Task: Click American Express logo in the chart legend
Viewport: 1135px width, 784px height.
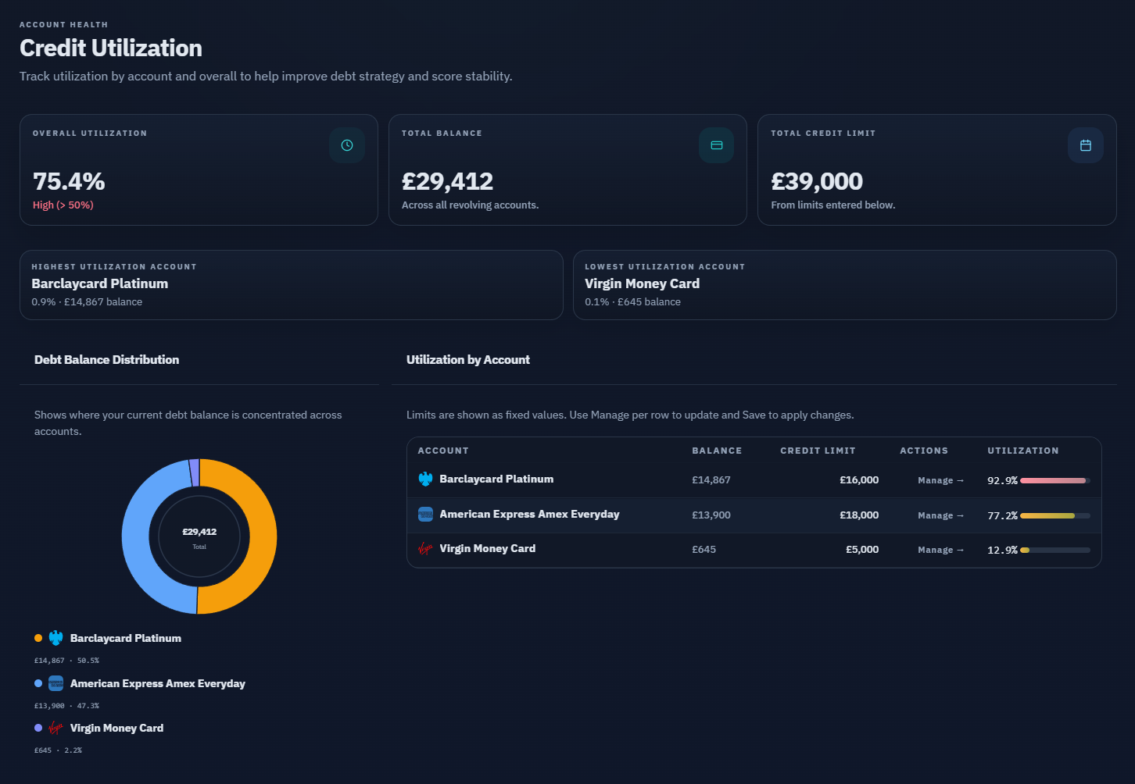Action: coord(55,683)
